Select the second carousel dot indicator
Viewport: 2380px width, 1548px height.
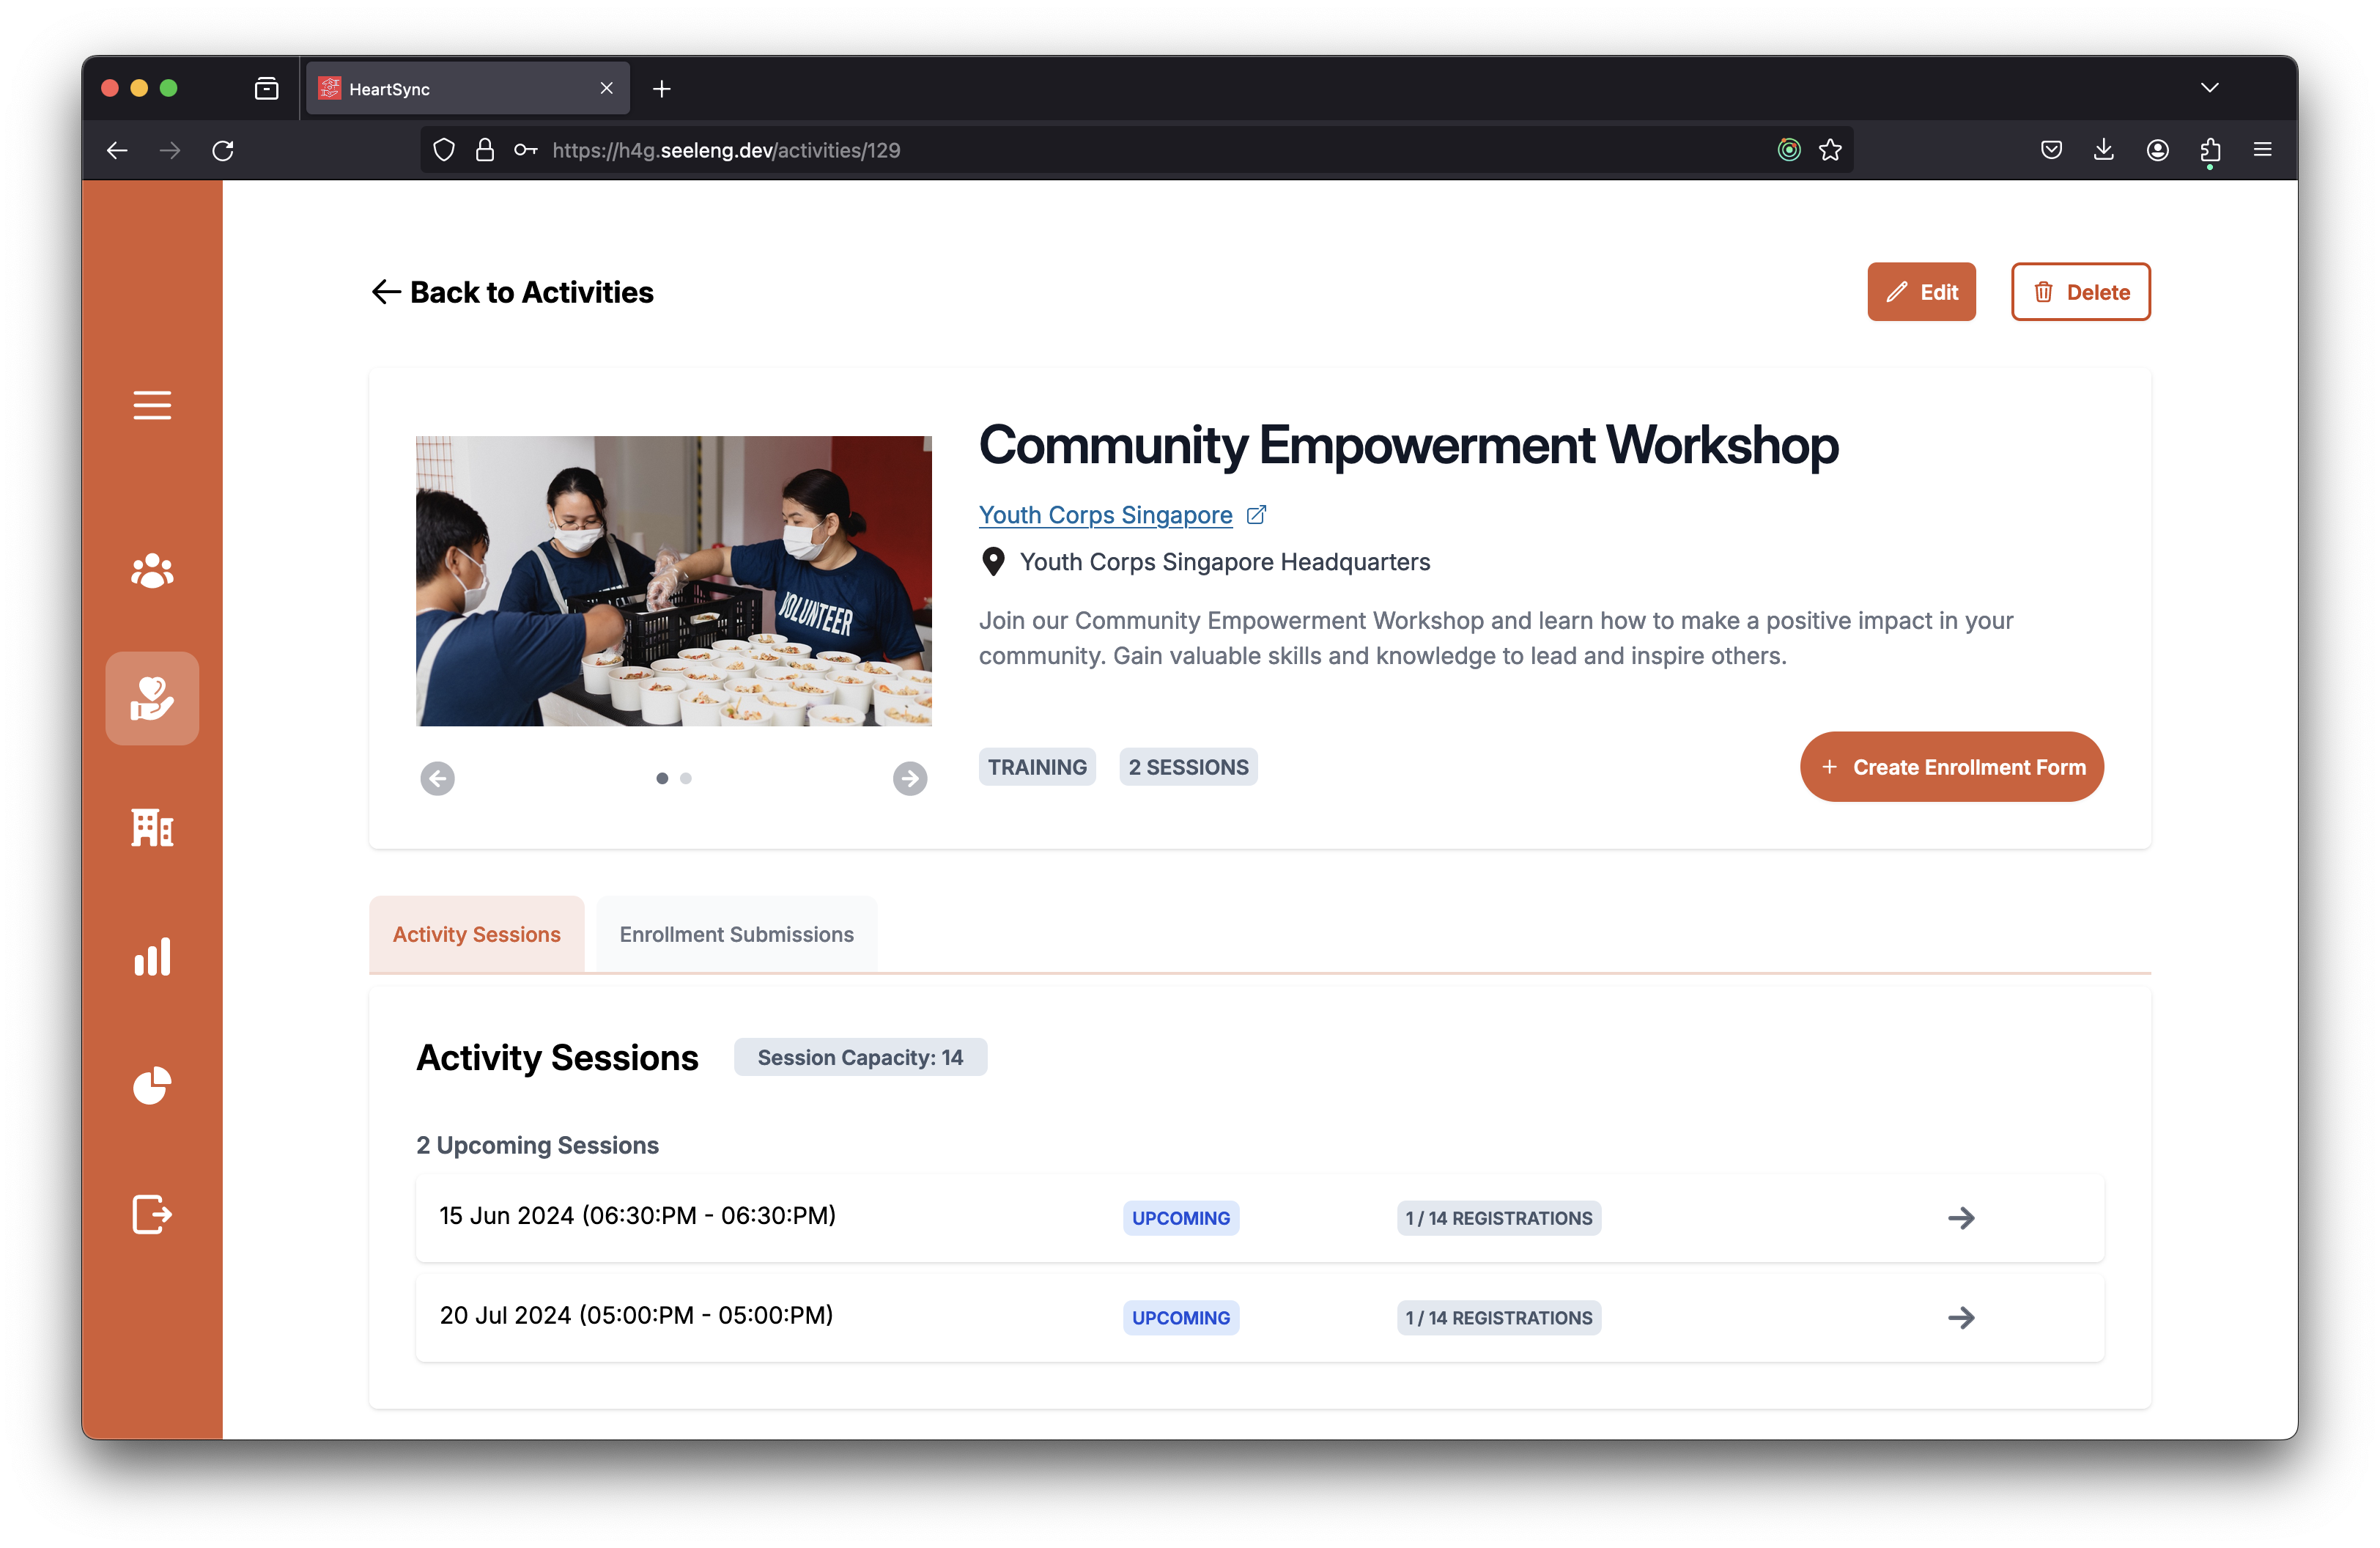[686, 778]
